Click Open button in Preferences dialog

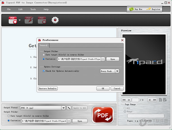click(113, 59)
